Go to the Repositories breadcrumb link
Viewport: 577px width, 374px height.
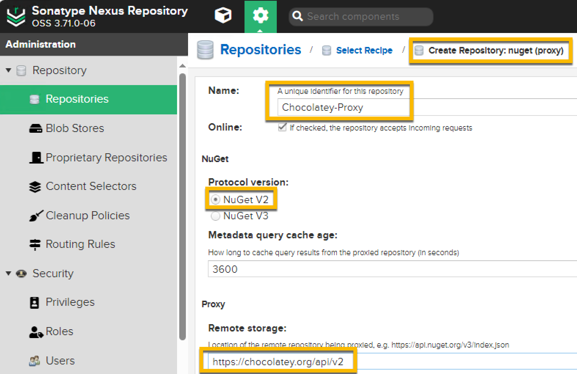pyautogui.click(x=261, y=50)
